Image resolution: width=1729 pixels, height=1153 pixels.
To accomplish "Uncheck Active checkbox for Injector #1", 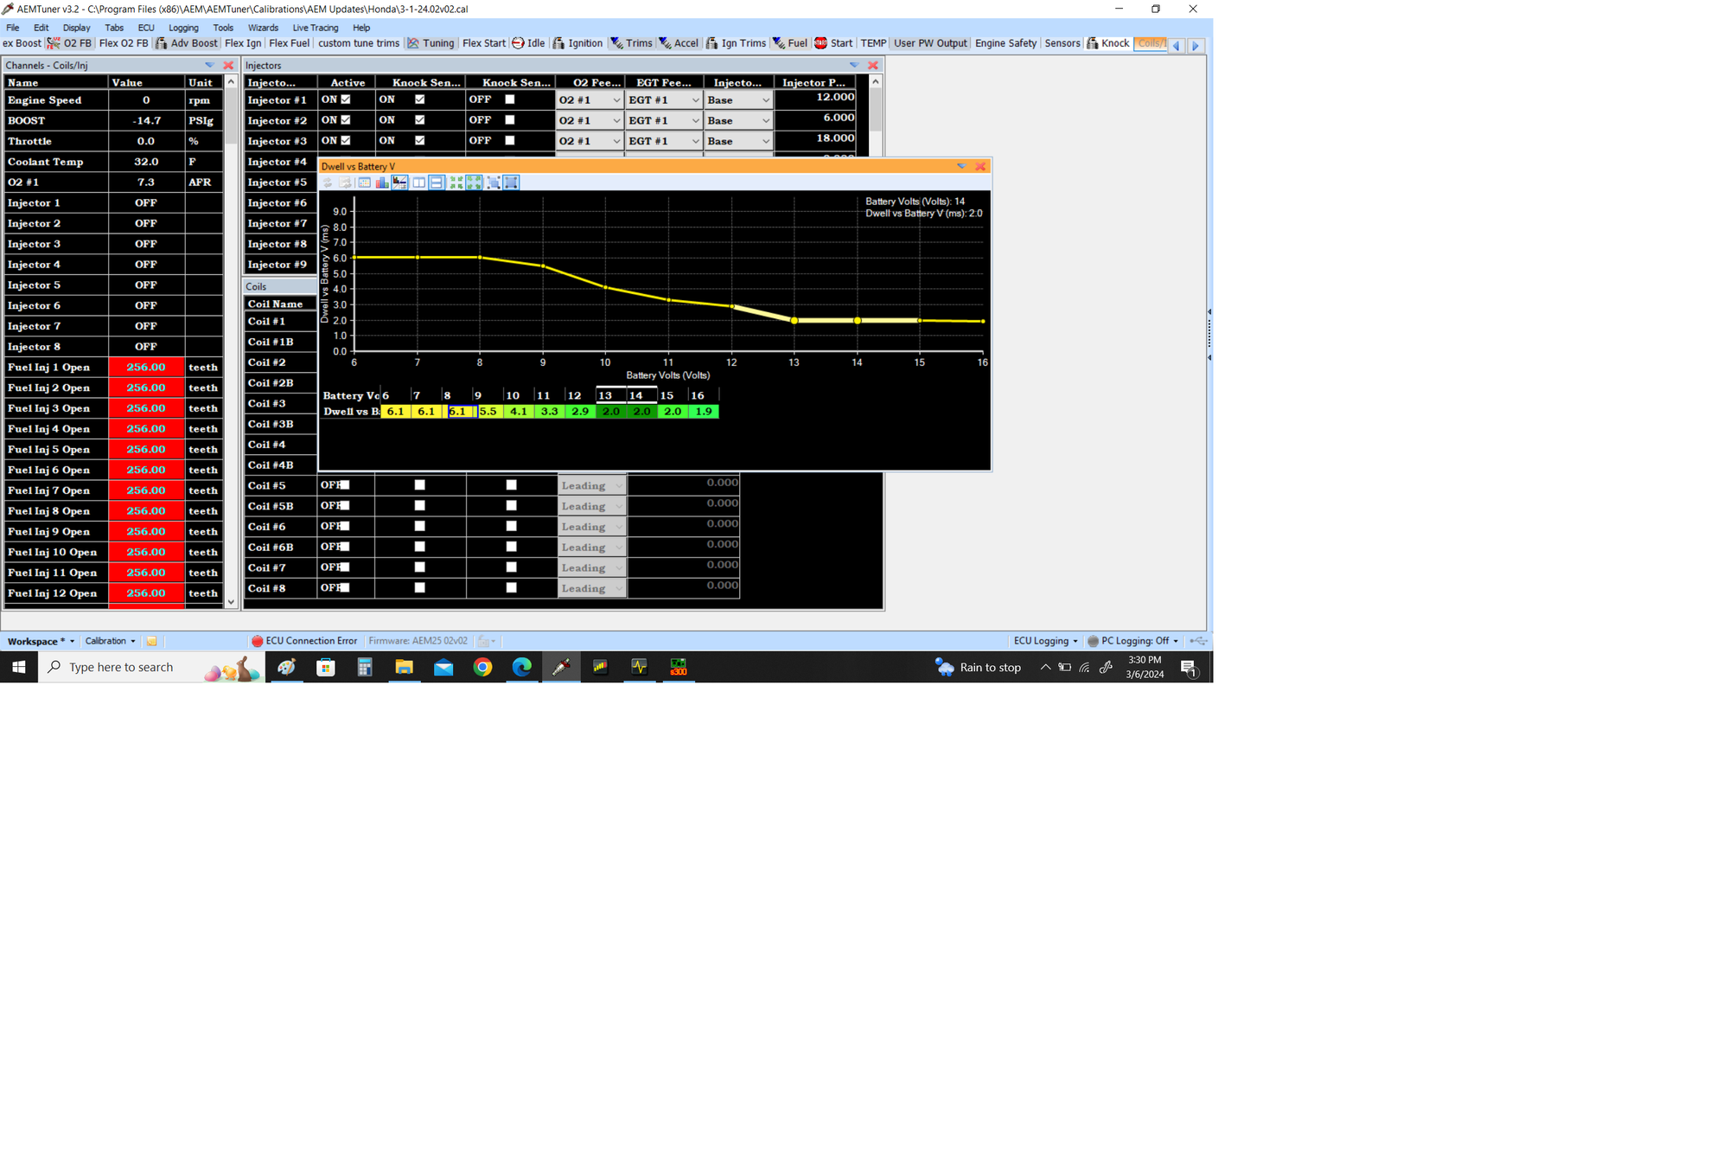I will pos(346,99).
